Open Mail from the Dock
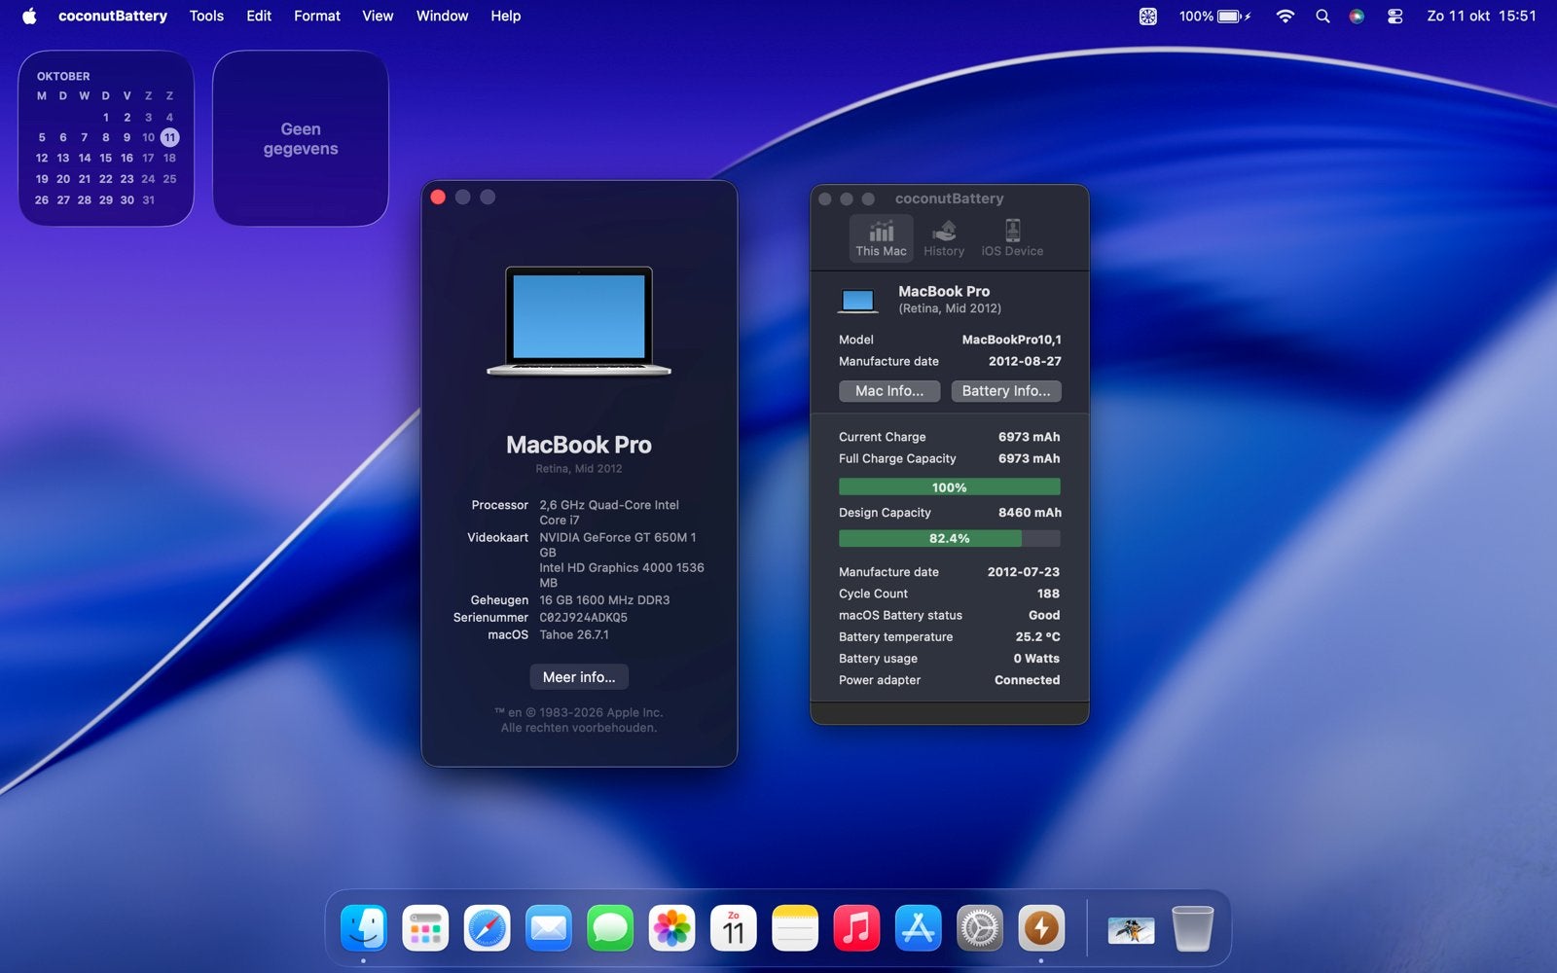 (549, 928)
